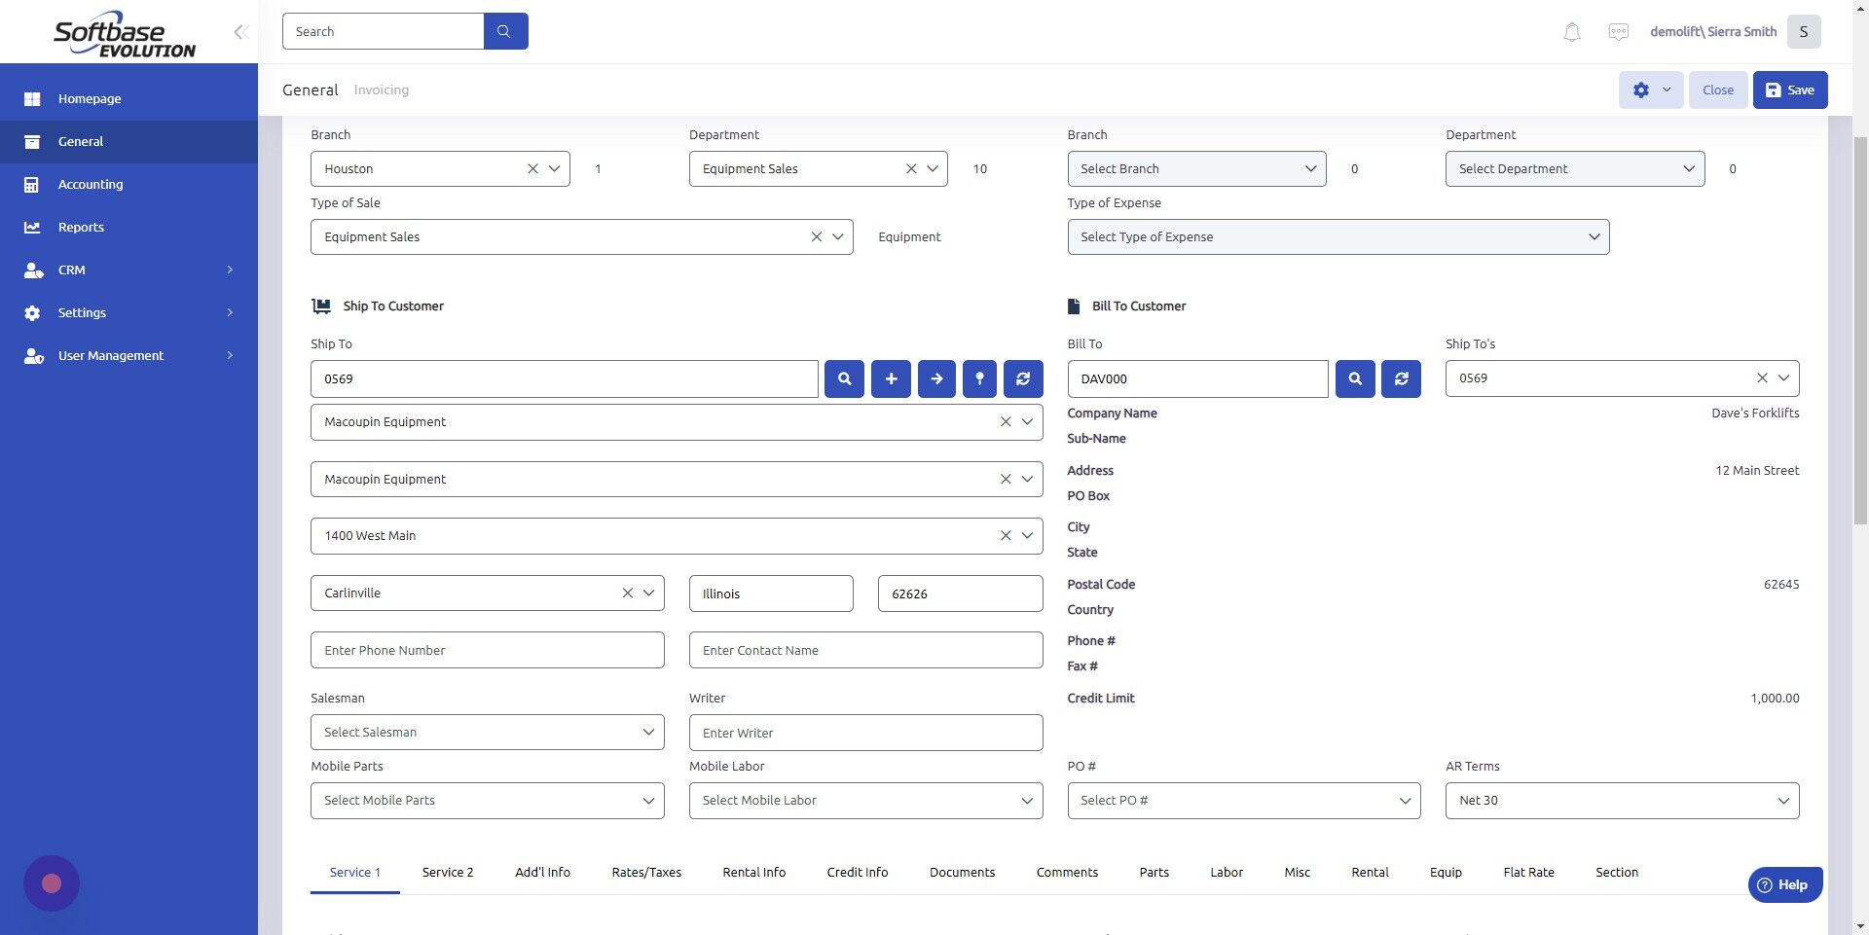Screen dimensions: 1869x935
Task: Search for the Ship To customer
Action: [843, 378]
